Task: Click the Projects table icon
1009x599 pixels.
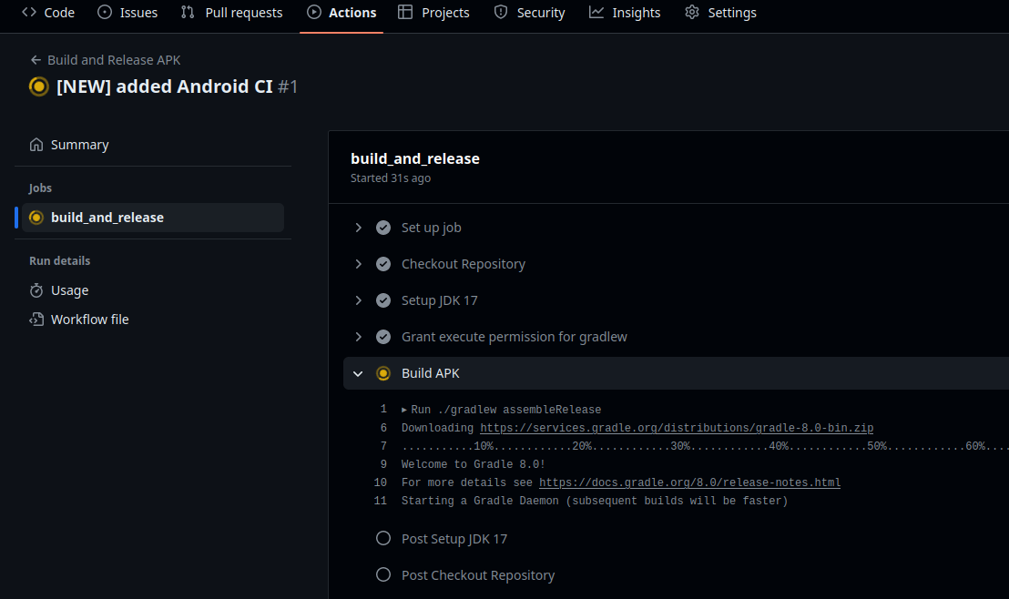Action: point(405,12)
